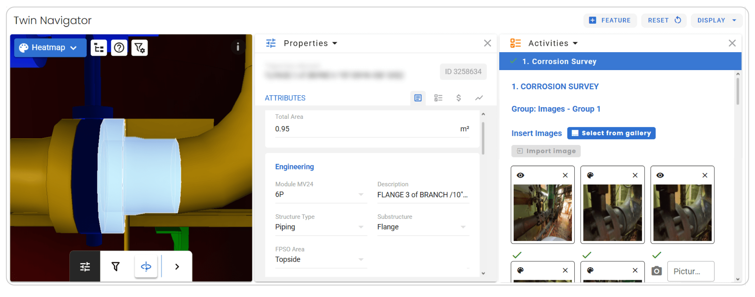Open the first corrosion survey thumbnail
The image size is (755, 297).
coord(543,213)
